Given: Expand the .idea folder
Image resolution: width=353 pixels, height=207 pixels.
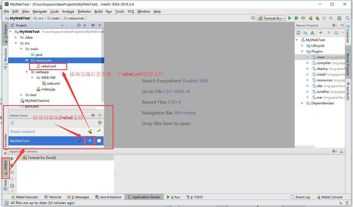Looking at the screenshot, I should (16, 38).
